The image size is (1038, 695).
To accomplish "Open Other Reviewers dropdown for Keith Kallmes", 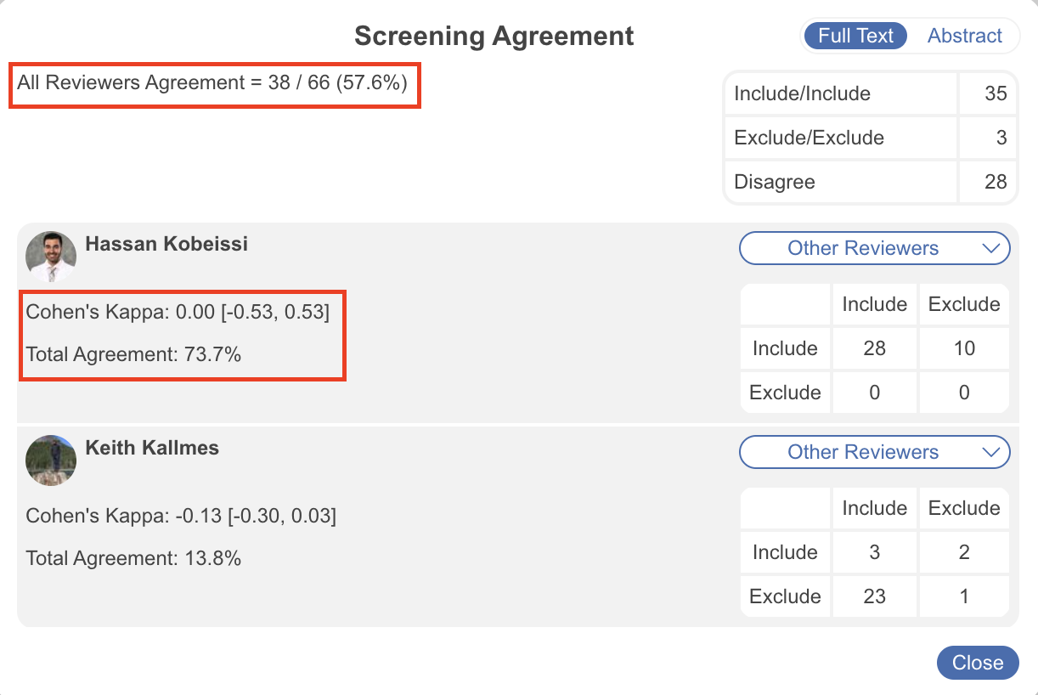I will [873, 452].
